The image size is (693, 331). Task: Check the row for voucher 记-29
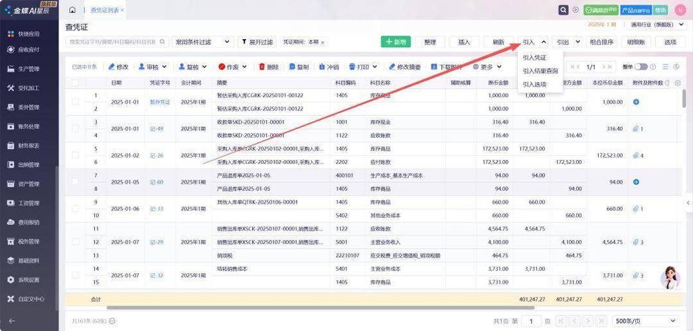pos(75,242)
